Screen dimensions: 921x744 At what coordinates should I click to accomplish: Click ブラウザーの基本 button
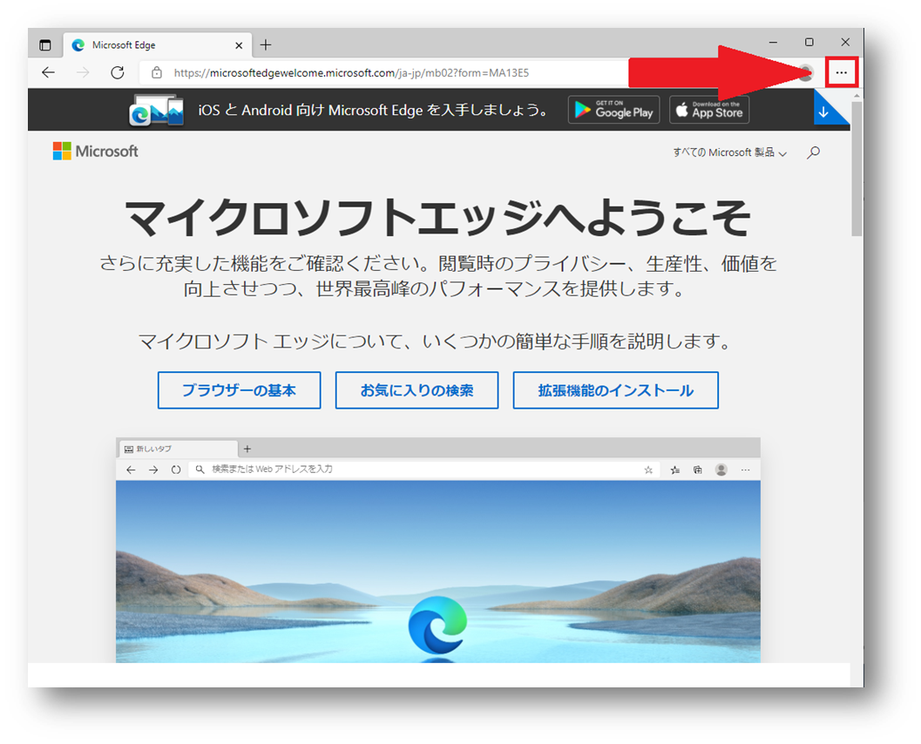pyautogui.click(x=239, y=390)
